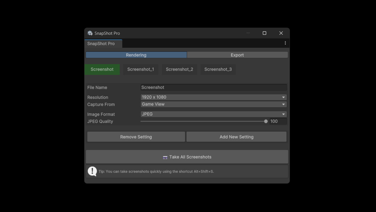Open the Resolution dropdown

(x=213, y=97)
